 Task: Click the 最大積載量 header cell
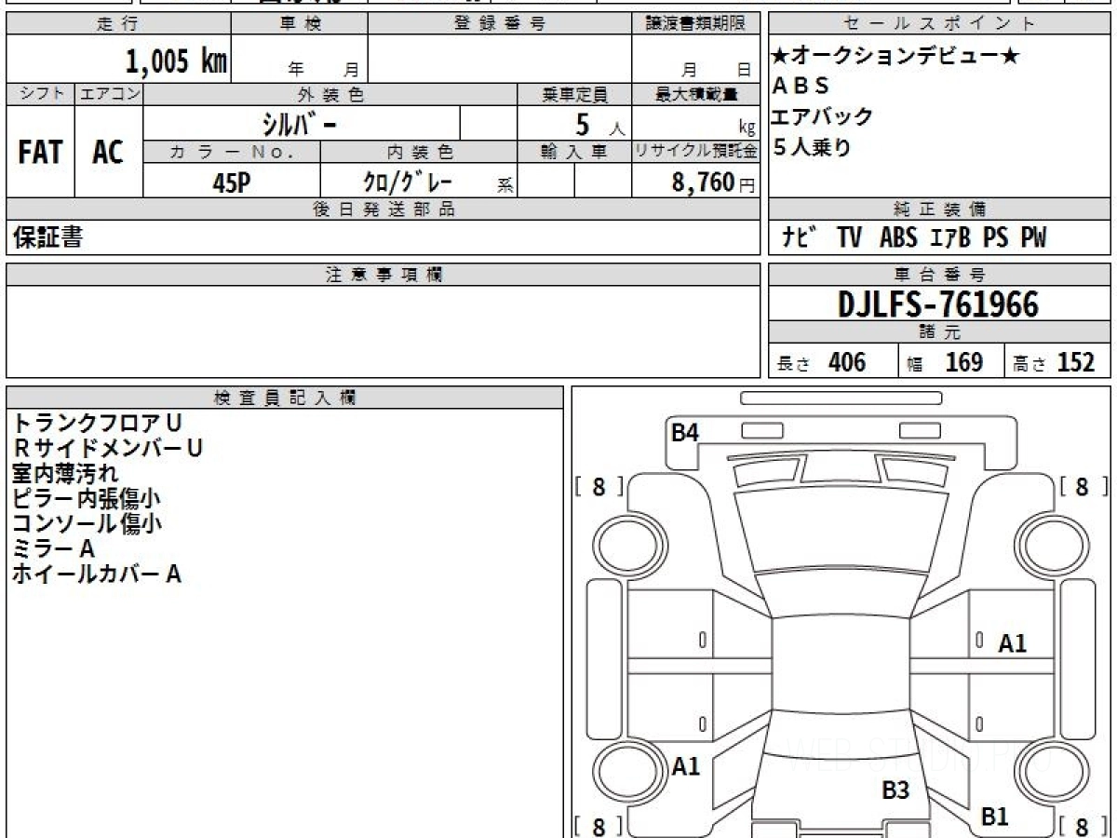click(x=695, y=94)
